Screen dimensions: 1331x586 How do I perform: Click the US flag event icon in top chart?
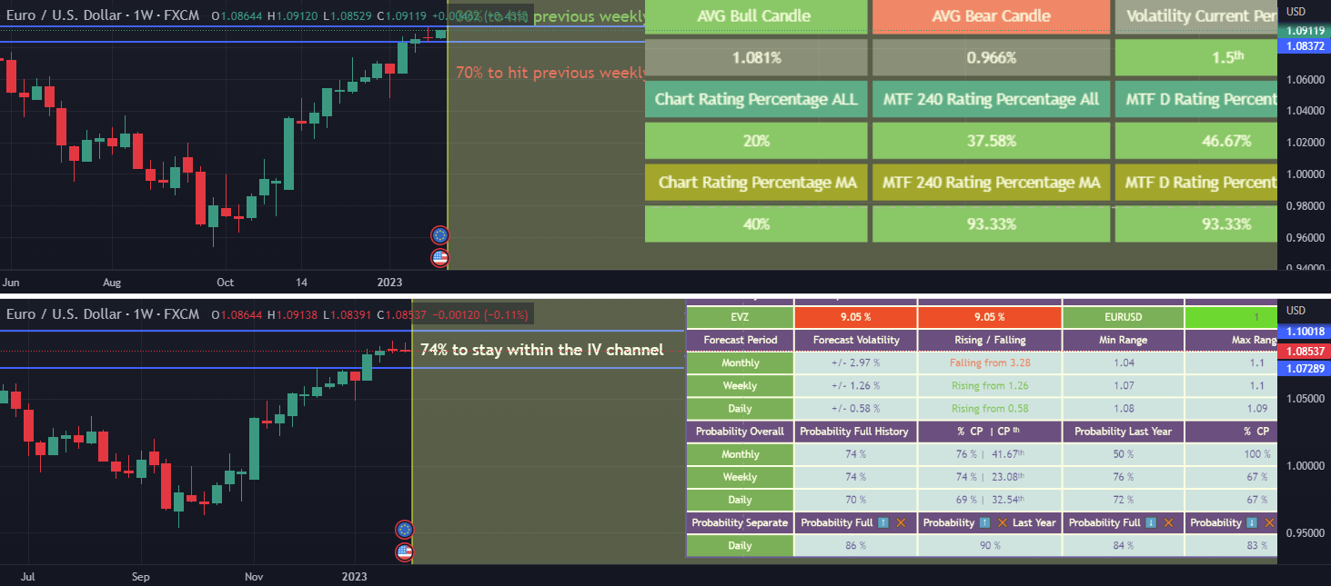(x=440, y=257)
